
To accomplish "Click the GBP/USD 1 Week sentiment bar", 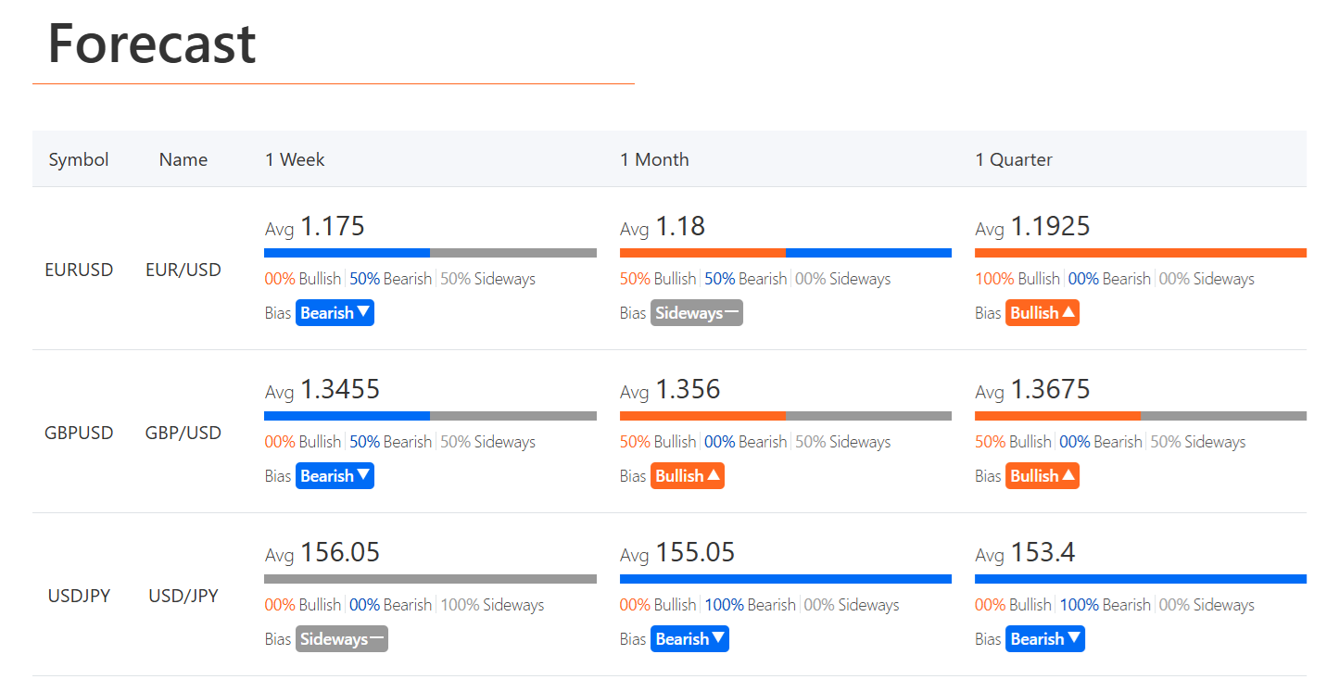I will [x=430, y=416].
